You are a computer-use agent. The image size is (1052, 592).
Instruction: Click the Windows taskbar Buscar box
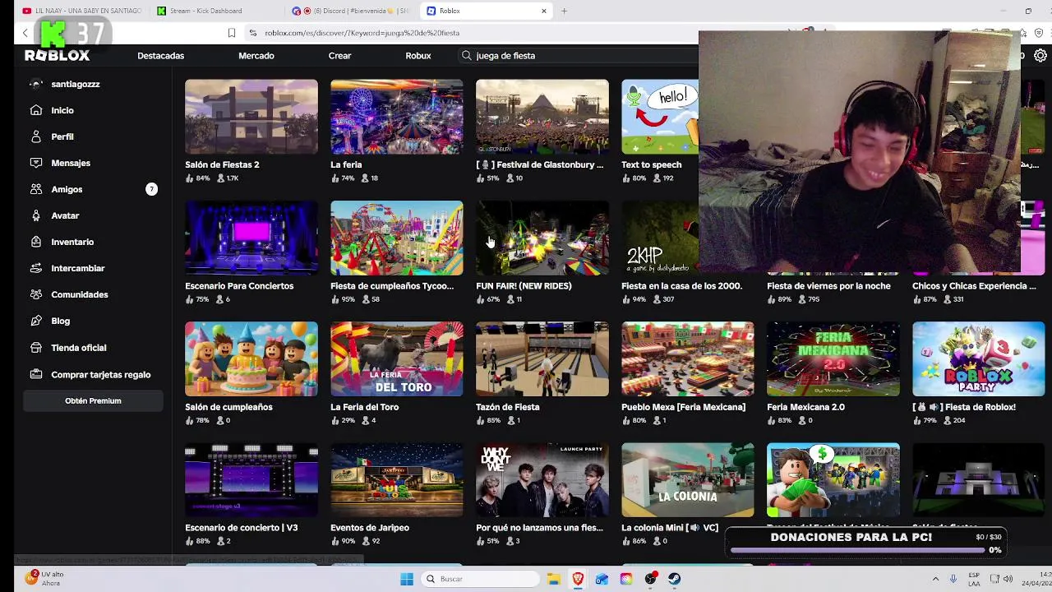pyautogui.click(x=480, y=579)
